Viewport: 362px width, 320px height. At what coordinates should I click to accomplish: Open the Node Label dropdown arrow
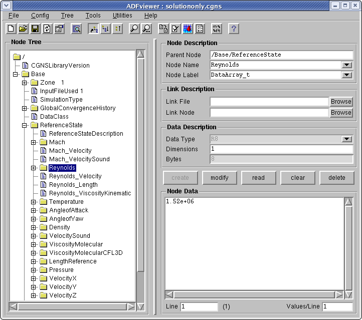(346, 75)
